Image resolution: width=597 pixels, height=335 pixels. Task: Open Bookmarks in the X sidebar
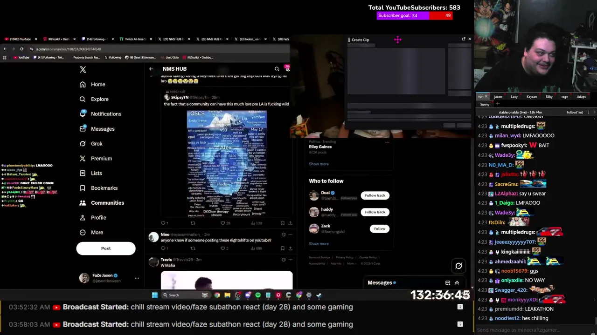[98, 188]
